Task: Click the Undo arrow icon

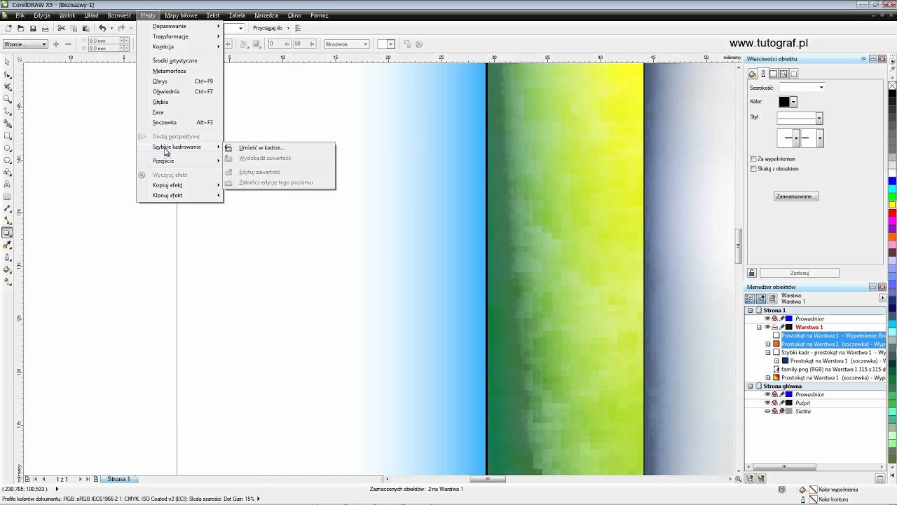Action: (x=102, y=28)
